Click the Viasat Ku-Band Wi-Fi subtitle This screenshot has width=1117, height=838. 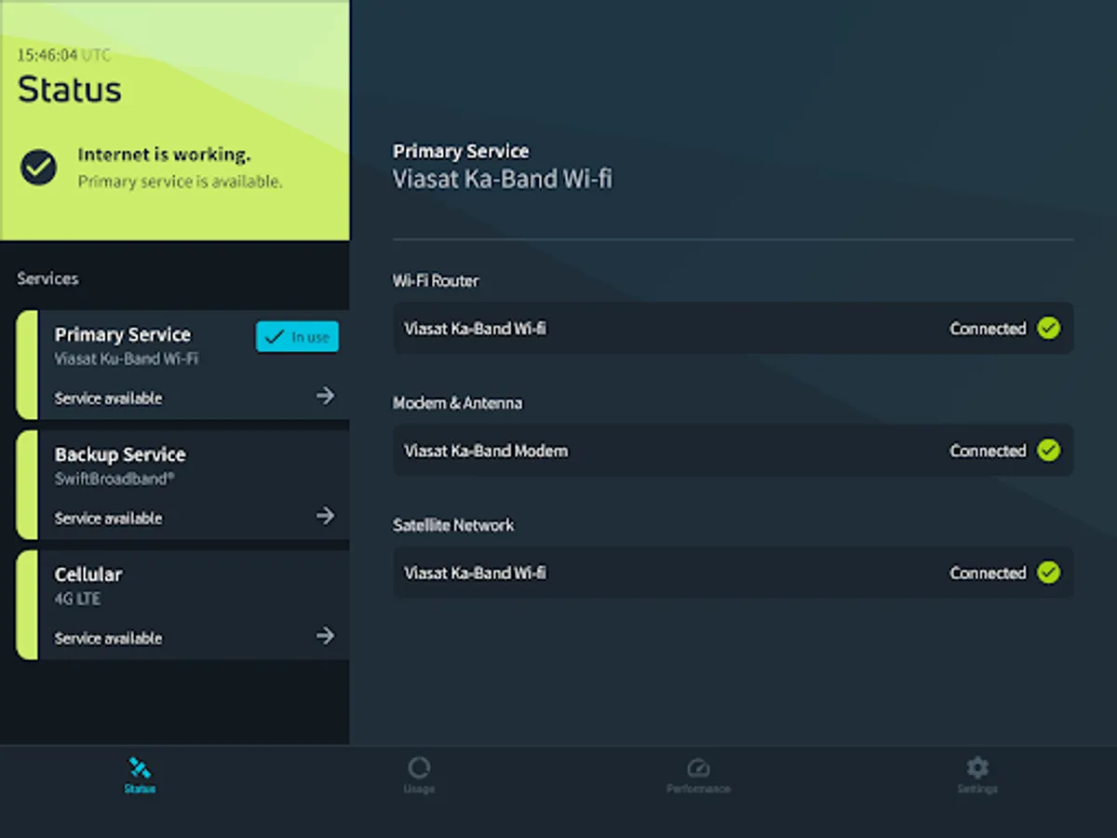click(x=127, y=358)
